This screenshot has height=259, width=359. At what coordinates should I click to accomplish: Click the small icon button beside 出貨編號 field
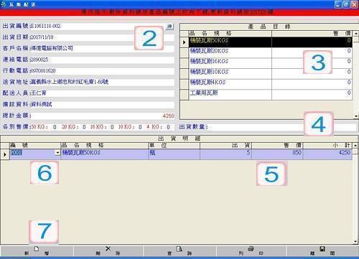(x=169, y=27)
